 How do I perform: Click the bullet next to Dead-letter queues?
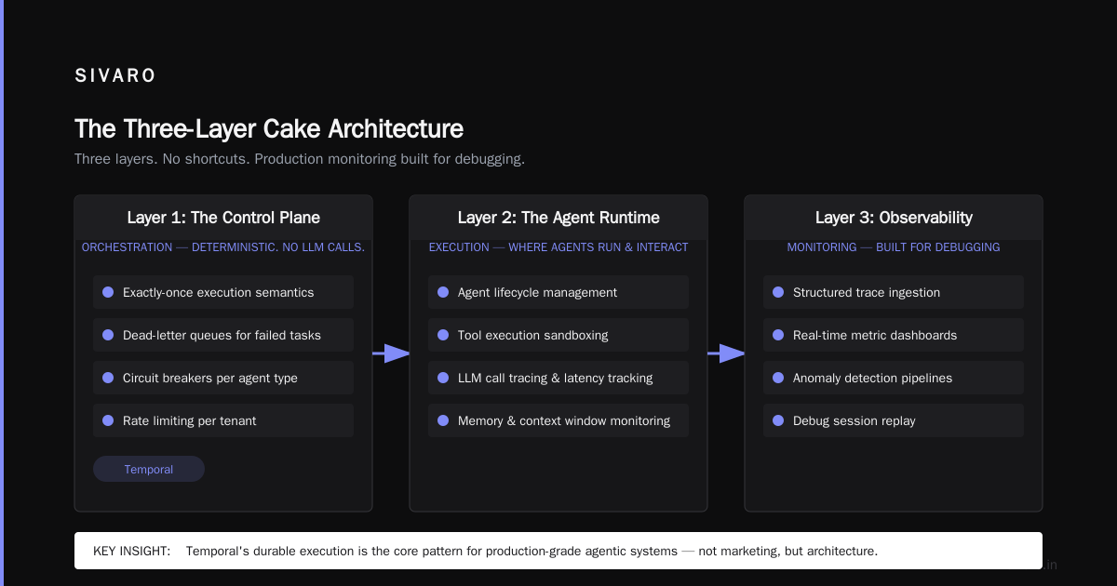[108, 335]
